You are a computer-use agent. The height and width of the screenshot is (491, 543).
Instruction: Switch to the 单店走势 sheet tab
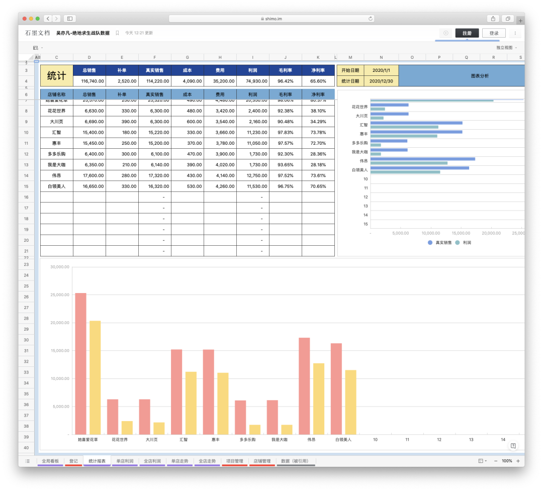pyautogui.click(x=179, y=461)
